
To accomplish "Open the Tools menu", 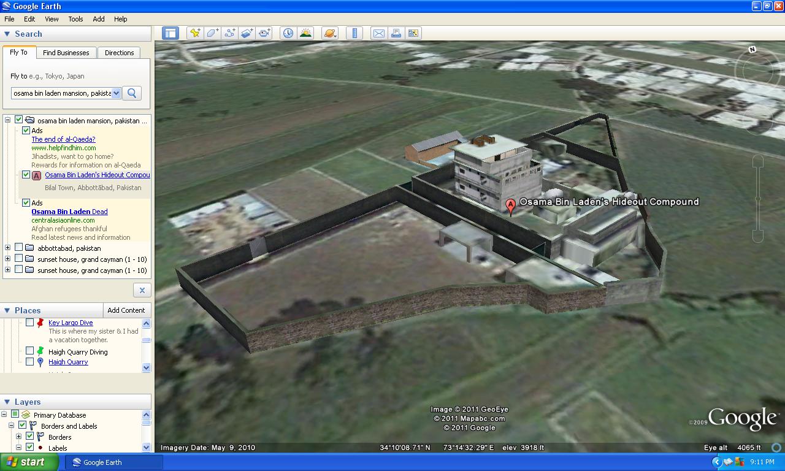I will tap(75, 19).
